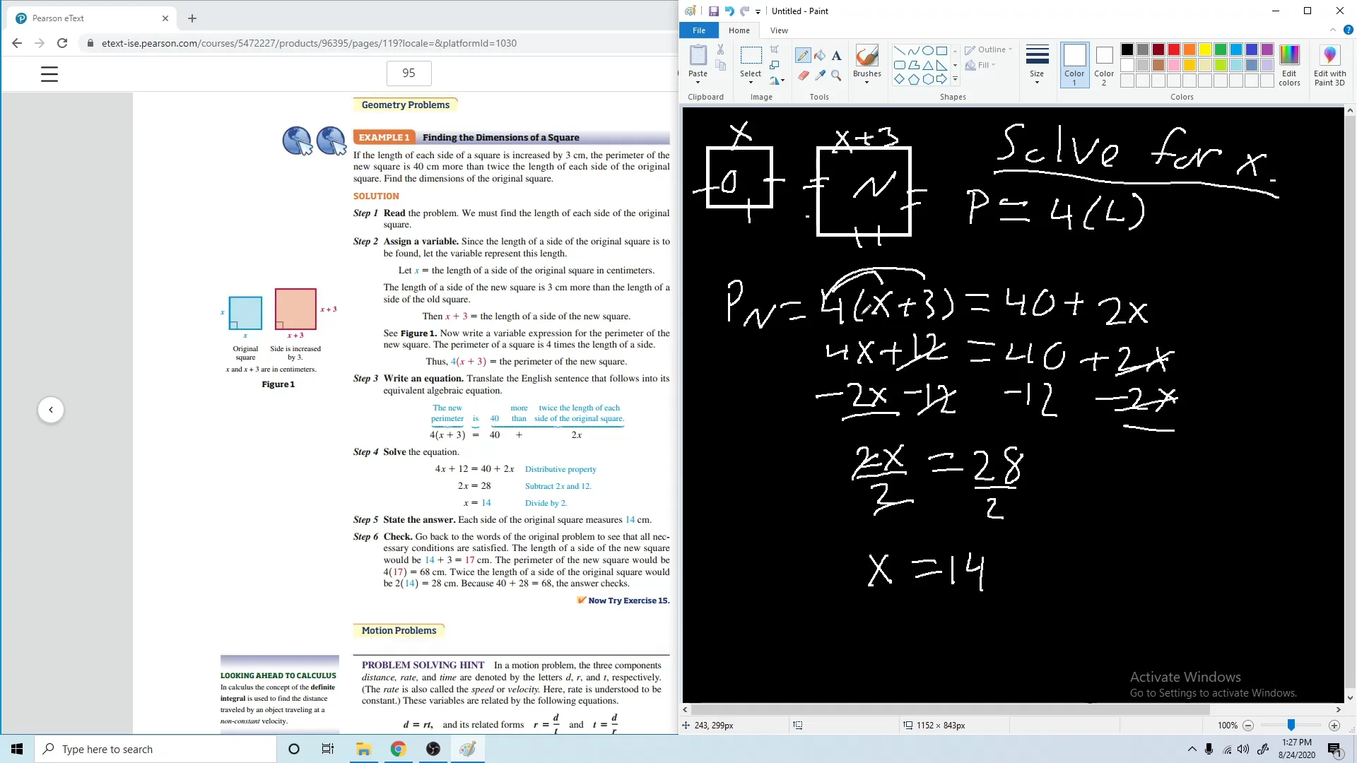The image size is (1357, 763).
Task: Open the File menu in Paint
Action: [x=699, y=30]
